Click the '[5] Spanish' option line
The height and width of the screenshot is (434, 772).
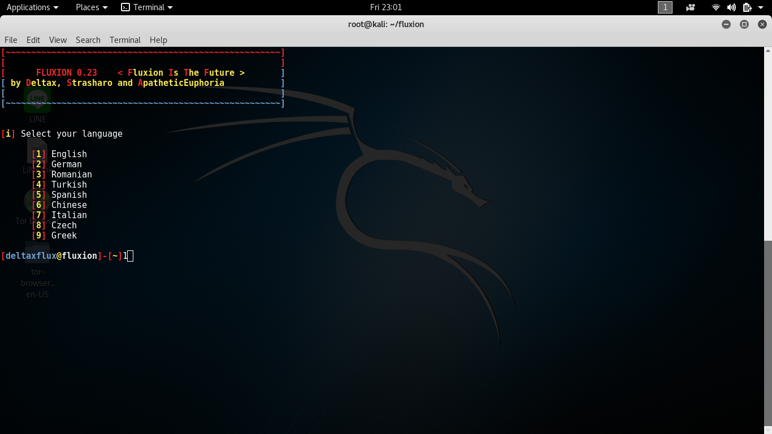click(59, 195)
